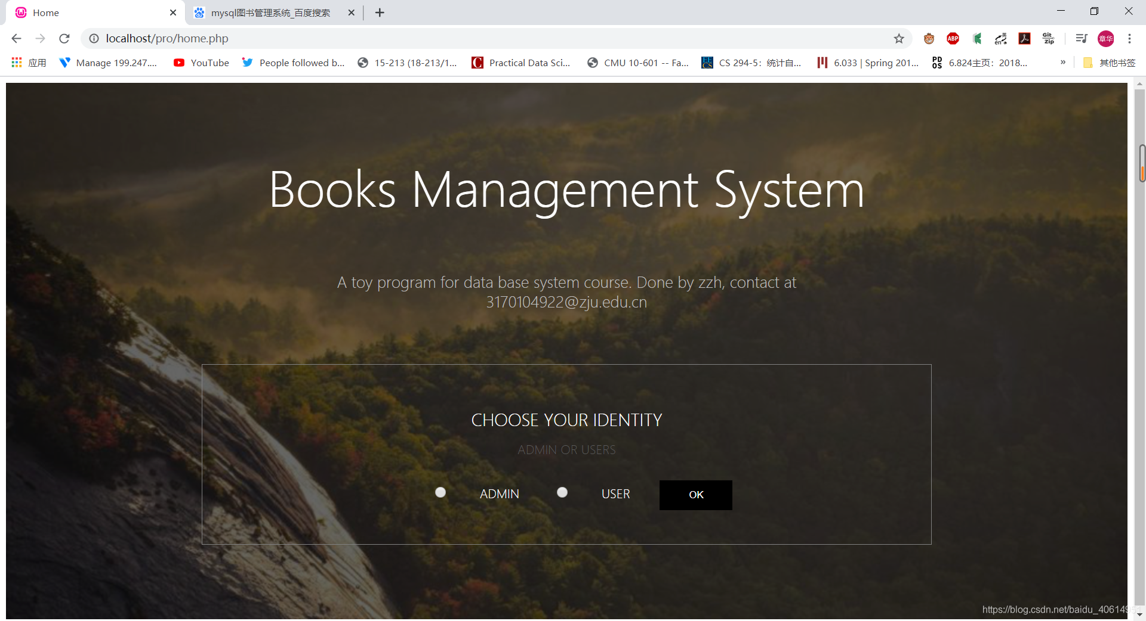Reload the current page

pyautogui.click(x=64, y=39)
